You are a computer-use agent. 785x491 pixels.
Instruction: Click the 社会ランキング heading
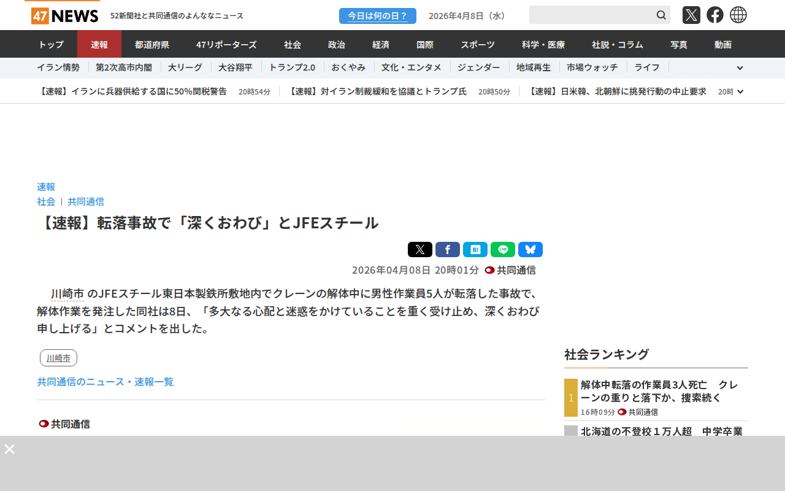607,354
